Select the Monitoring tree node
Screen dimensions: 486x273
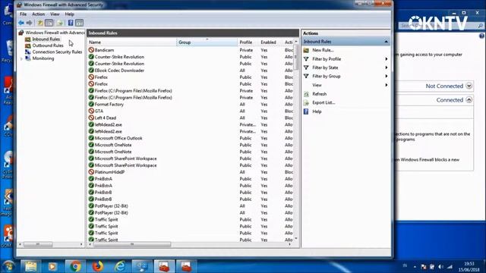coord(43,58)
